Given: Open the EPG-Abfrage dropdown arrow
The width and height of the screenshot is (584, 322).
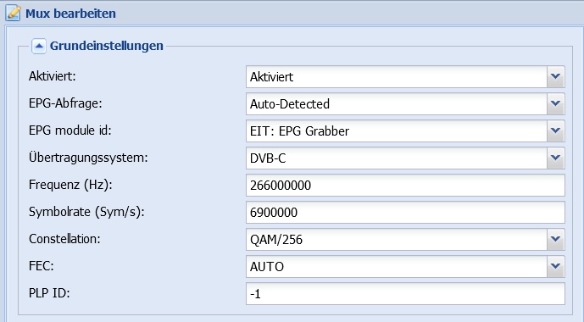Looking at the screenshot, I should tap(556, 104).
